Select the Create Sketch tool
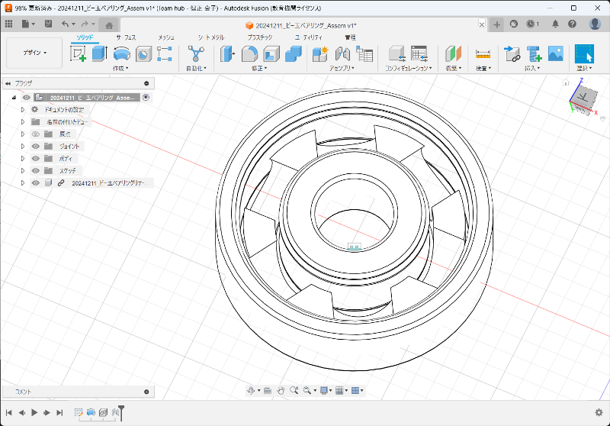 click(x=78, y=53)
